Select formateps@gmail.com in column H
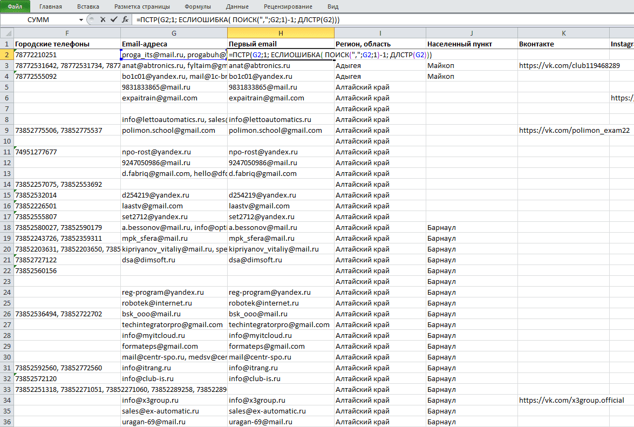This screenshot has height=427, width=634. (281, 346)
